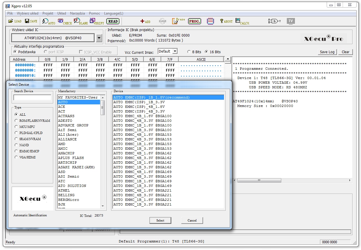Switch data view to 8 Bits
Viewport: 361px width, 250px height.
click(189, 52)
